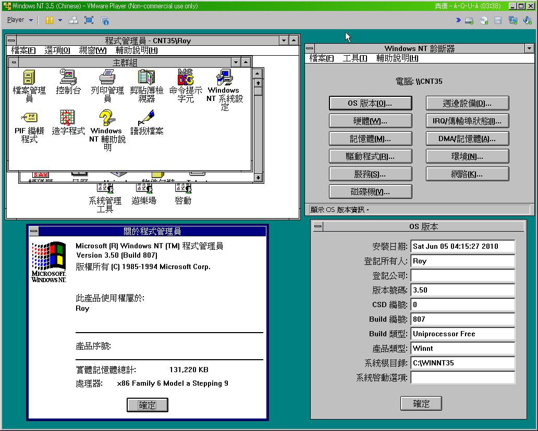538x431 pixels.
Task: Click the VMware hard disk device icon
Action: point(469,20)
